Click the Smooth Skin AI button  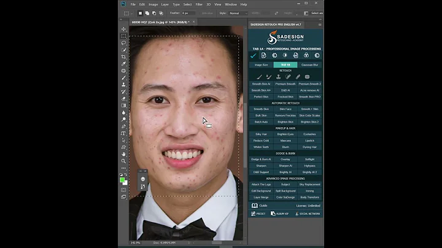coord(261,84)
